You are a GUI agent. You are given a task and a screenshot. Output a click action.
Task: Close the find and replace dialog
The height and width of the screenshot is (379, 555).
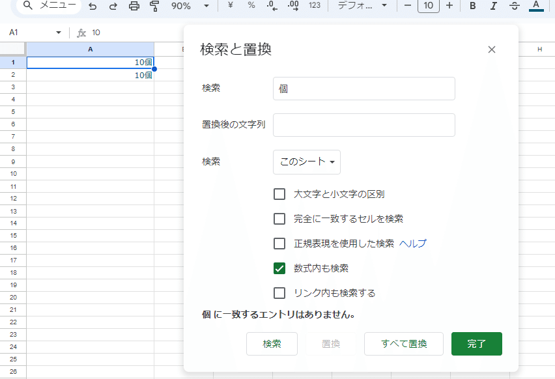coord(492,49)
